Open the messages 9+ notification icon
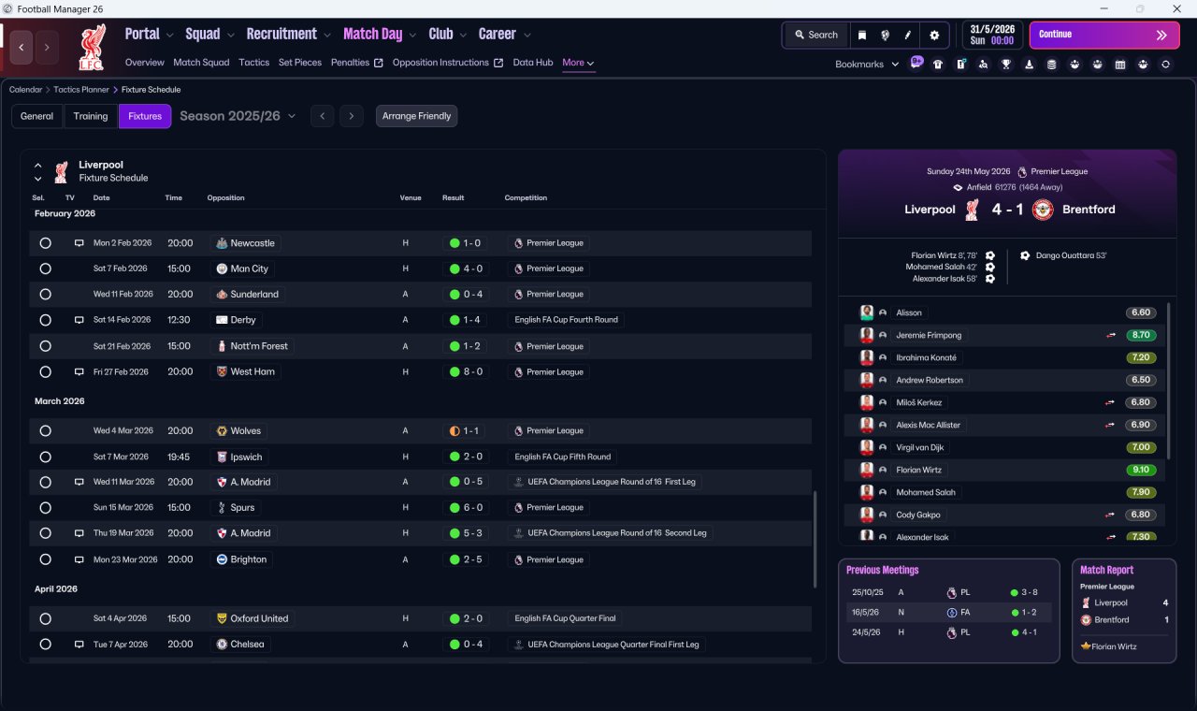The width and height of the screenshot is (1197, 711). 916,63
